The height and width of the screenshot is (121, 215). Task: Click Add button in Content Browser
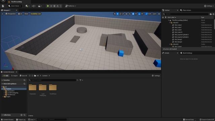pos(6,76)
